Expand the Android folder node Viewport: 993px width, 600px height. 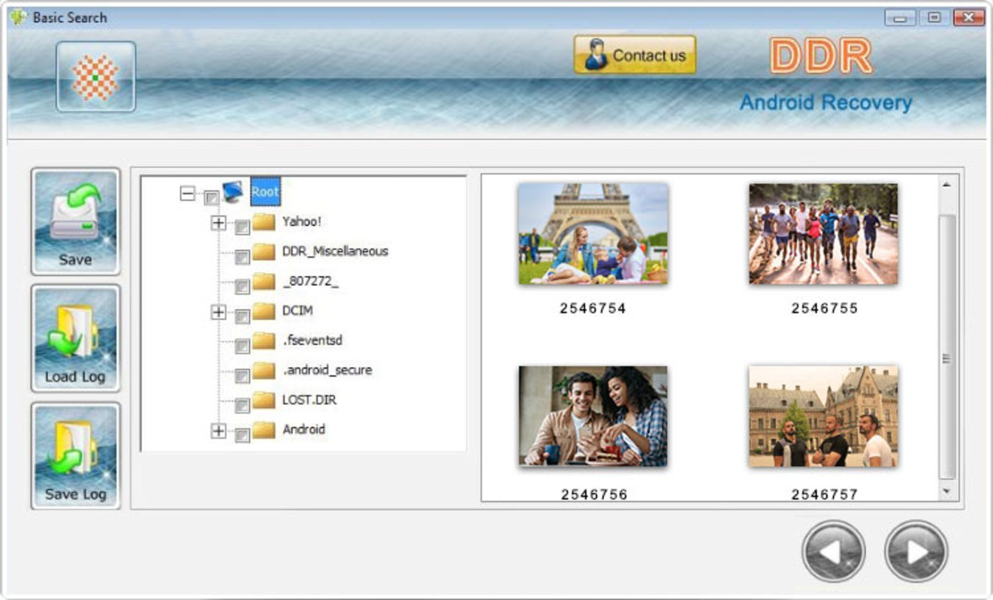tap(218, 430)
